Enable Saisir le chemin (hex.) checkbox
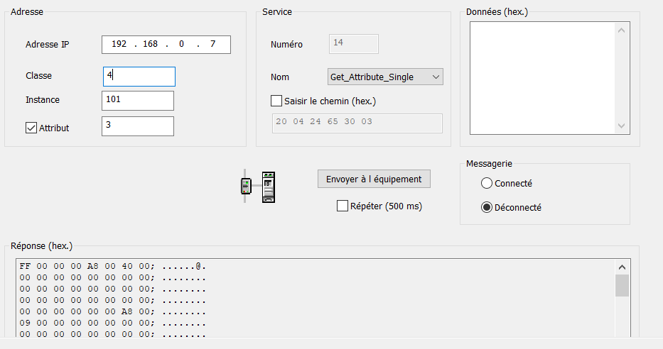663x349 pixels. [x=276, y=101]
